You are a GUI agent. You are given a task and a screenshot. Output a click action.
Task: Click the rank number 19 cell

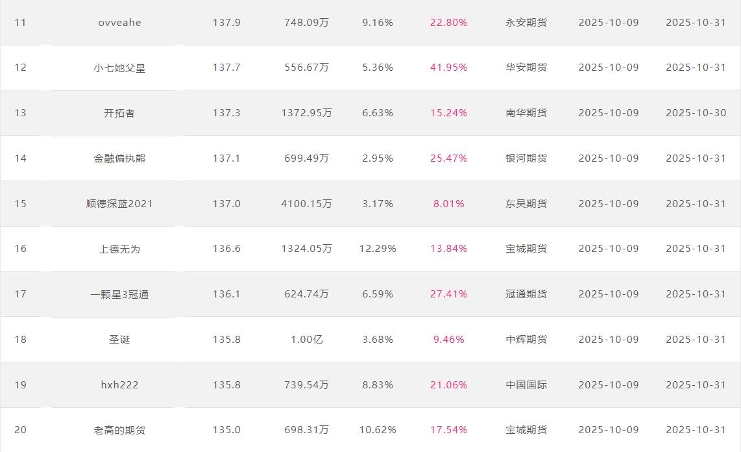tap(20, 384)
